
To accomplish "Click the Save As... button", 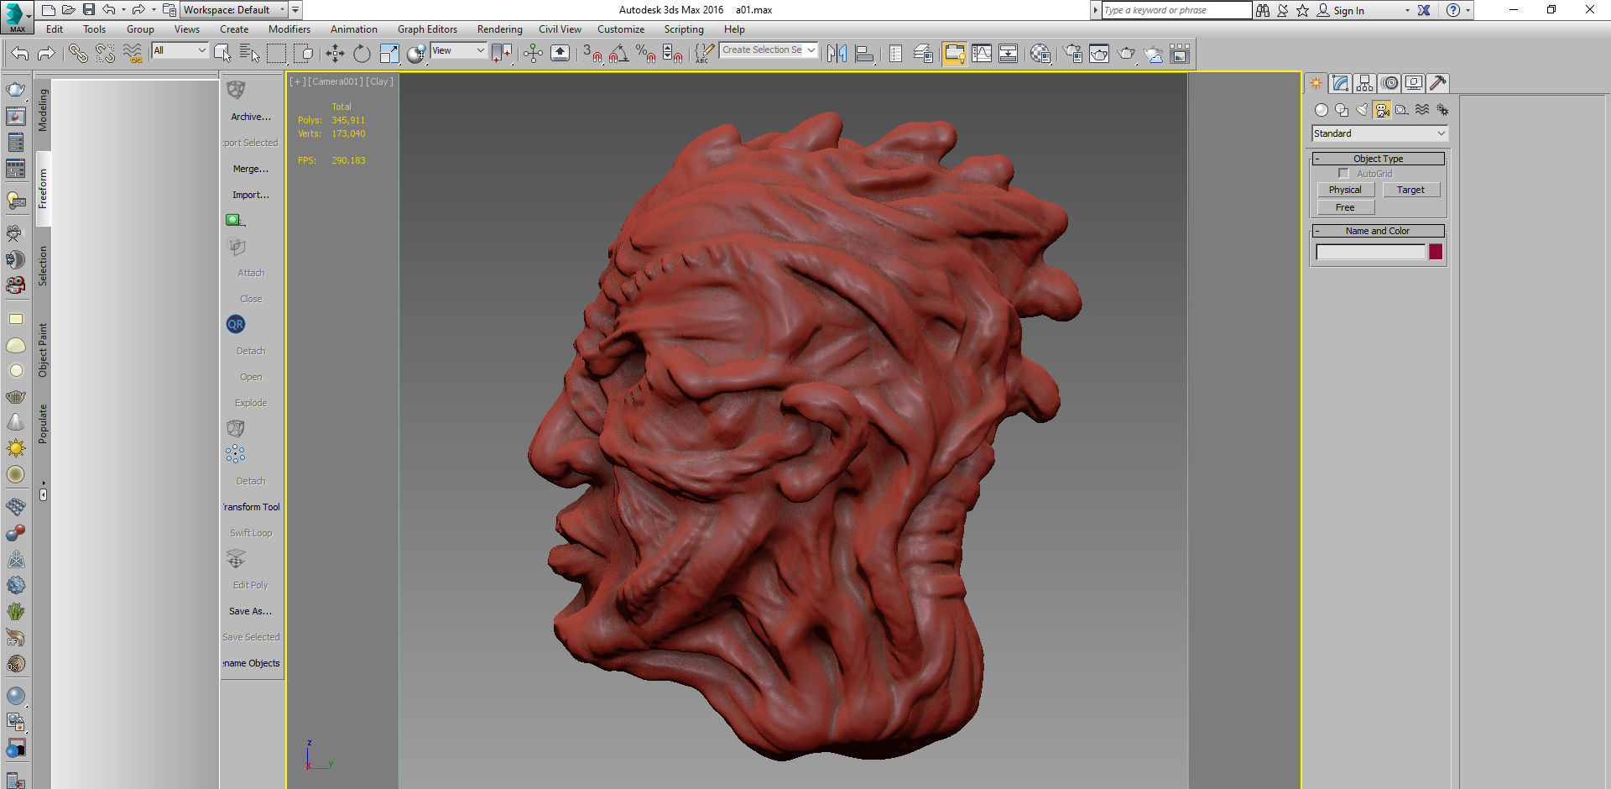I will [x=251, y=611].
